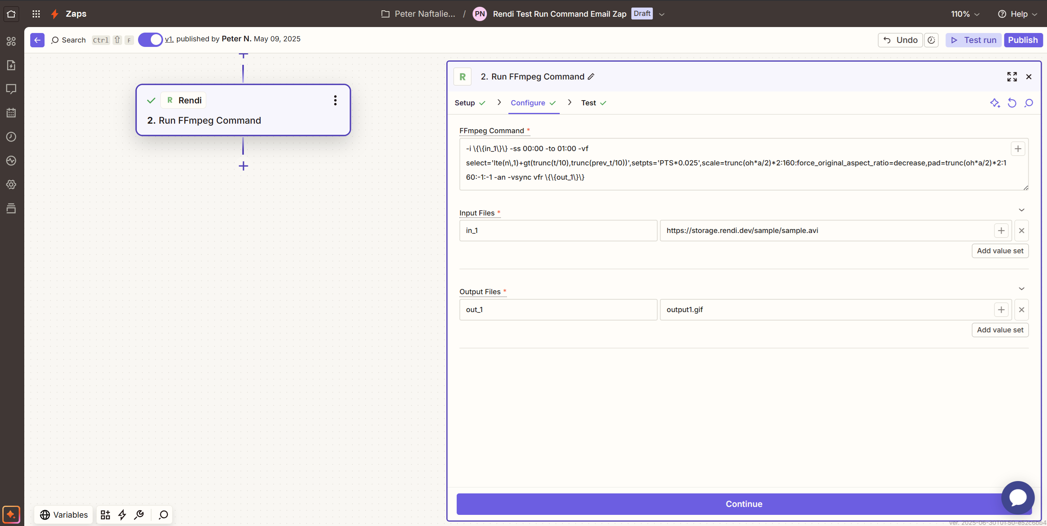This screenshot has width=1047, height=526.
Task: Open the add-apps grid icon in bottom toolbar
Action: (x=105, y=515)
